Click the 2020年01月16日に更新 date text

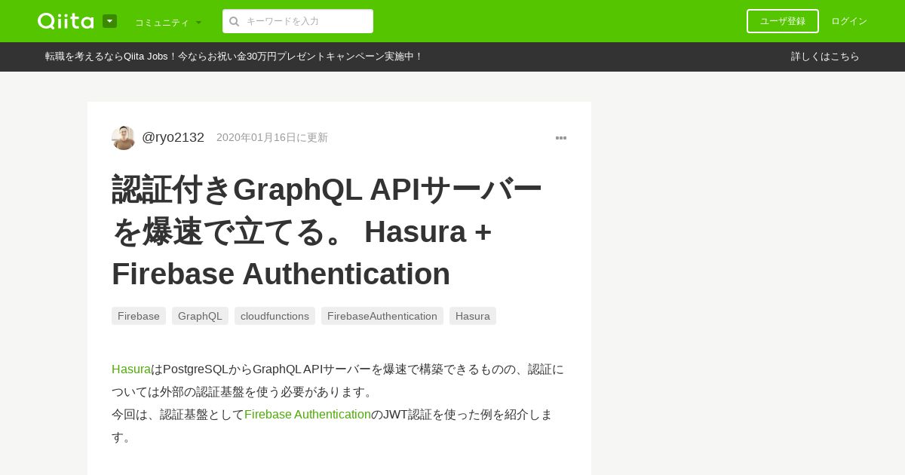[272, 138]
